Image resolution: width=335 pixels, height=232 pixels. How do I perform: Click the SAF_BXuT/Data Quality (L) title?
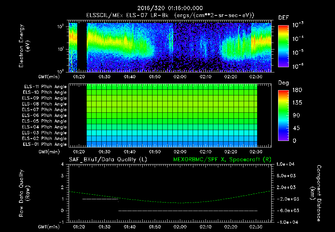[108, 160]
